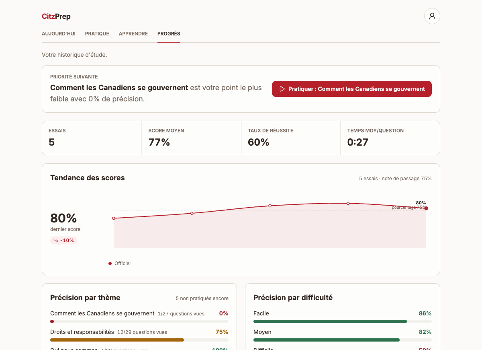
Task: Click the Droits et responsabilités progress bar
Action: [x=139, y=340]
